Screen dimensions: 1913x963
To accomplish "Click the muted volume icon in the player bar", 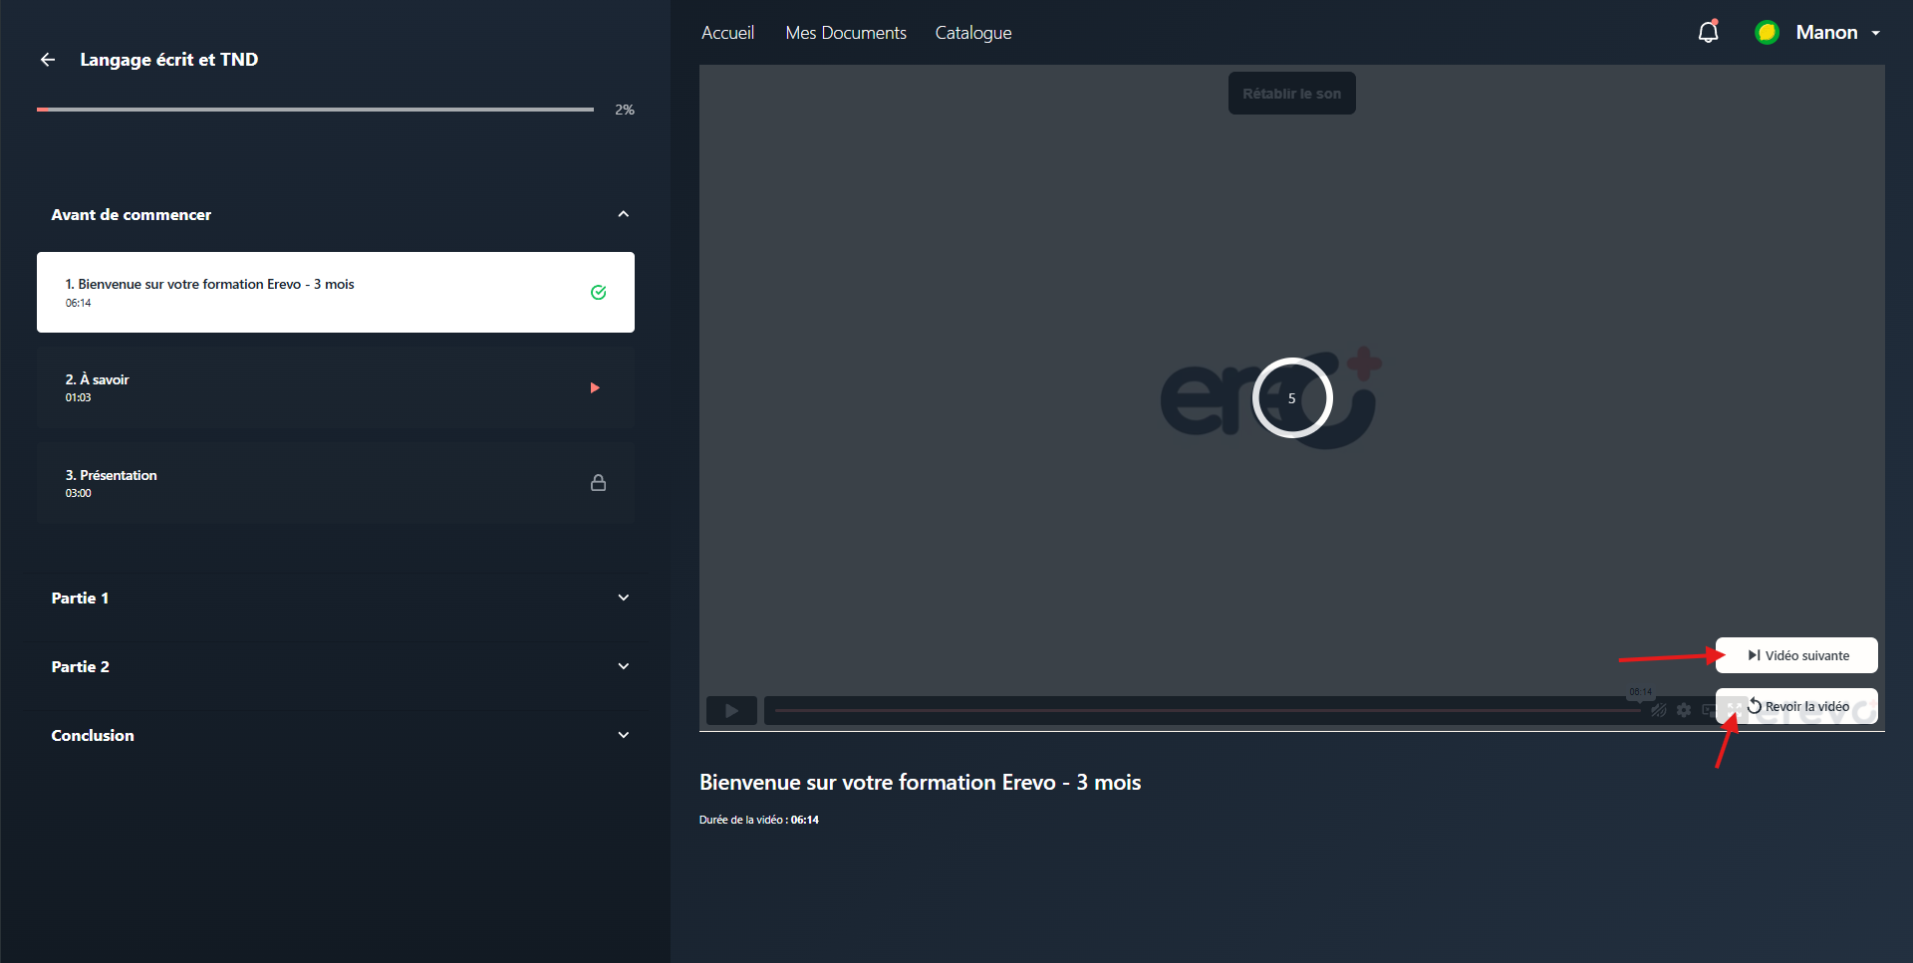I will point(1659,710).
